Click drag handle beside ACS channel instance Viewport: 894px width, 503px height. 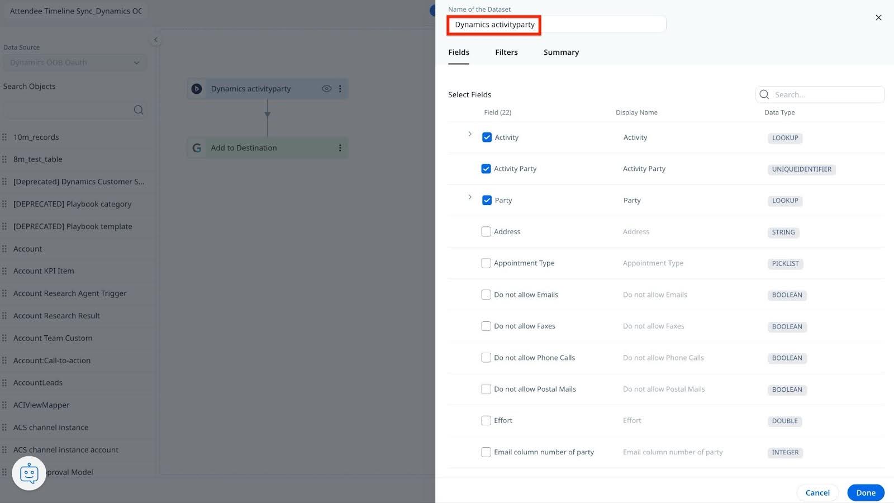click(x=4, y=428)
